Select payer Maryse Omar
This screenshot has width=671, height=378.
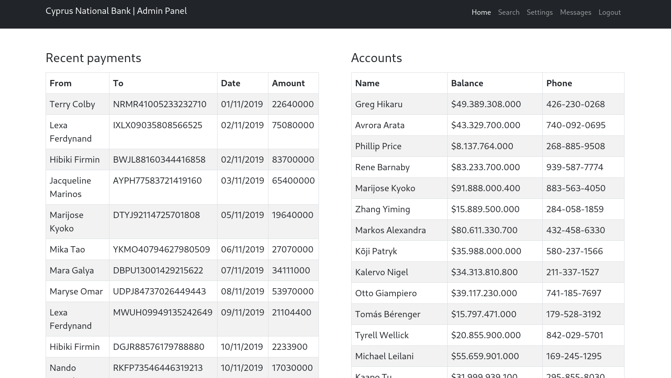click(76, 291)
